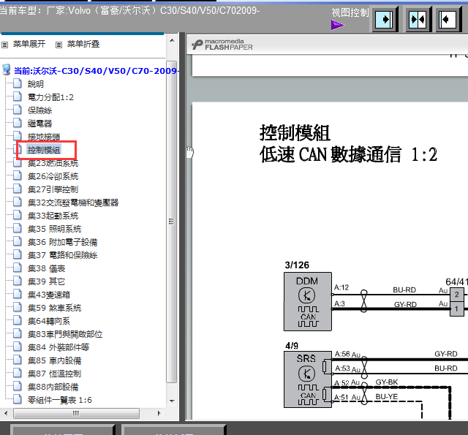This screenshot has width=468, height=435.
Task: Click the SRS module block in the diagram
Action: tap(308, 379)
